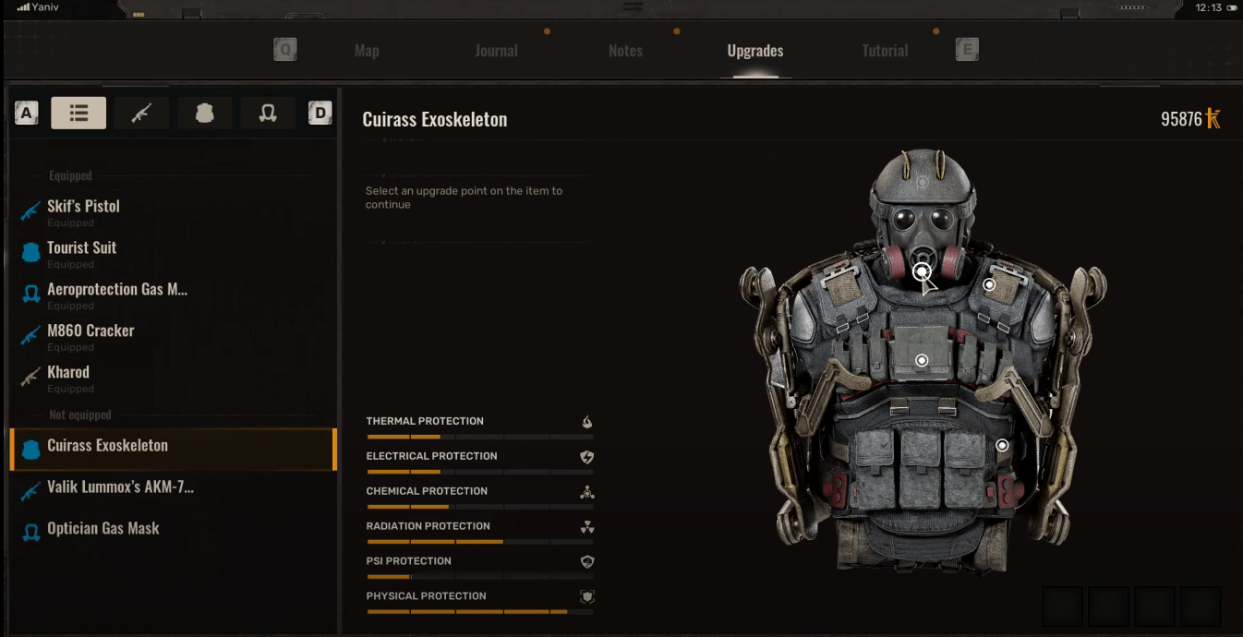Select the list view icon in the sidebar
This screenshot has height=637, width=1243.
(x=78, y=113)
